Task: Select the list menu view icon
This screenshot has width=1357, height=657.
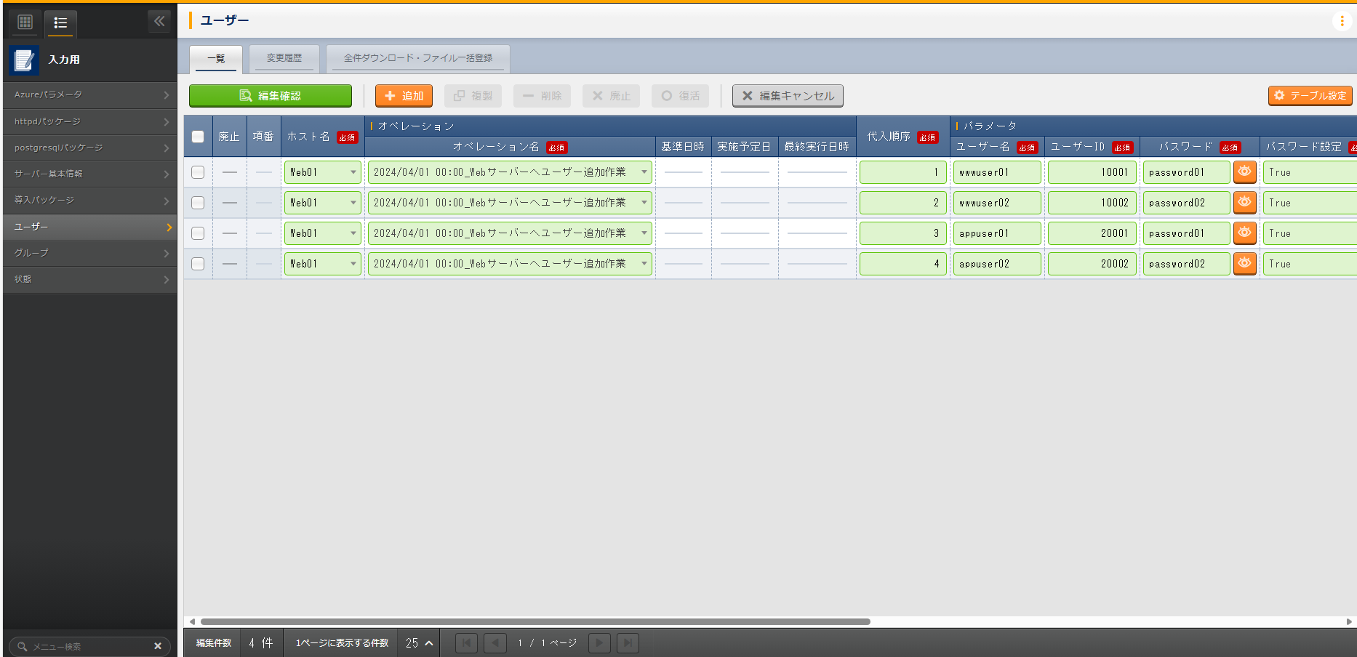Action: click(60, 23)
